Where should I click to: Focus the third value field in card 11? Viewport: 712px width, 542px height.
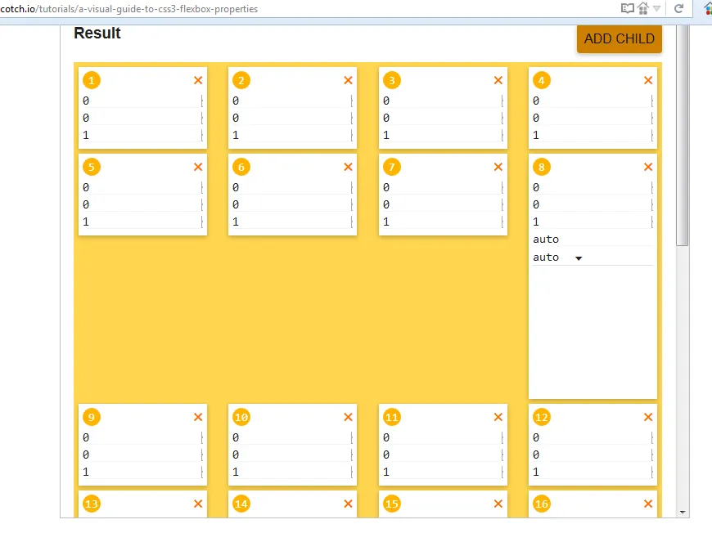click(443, 472)
